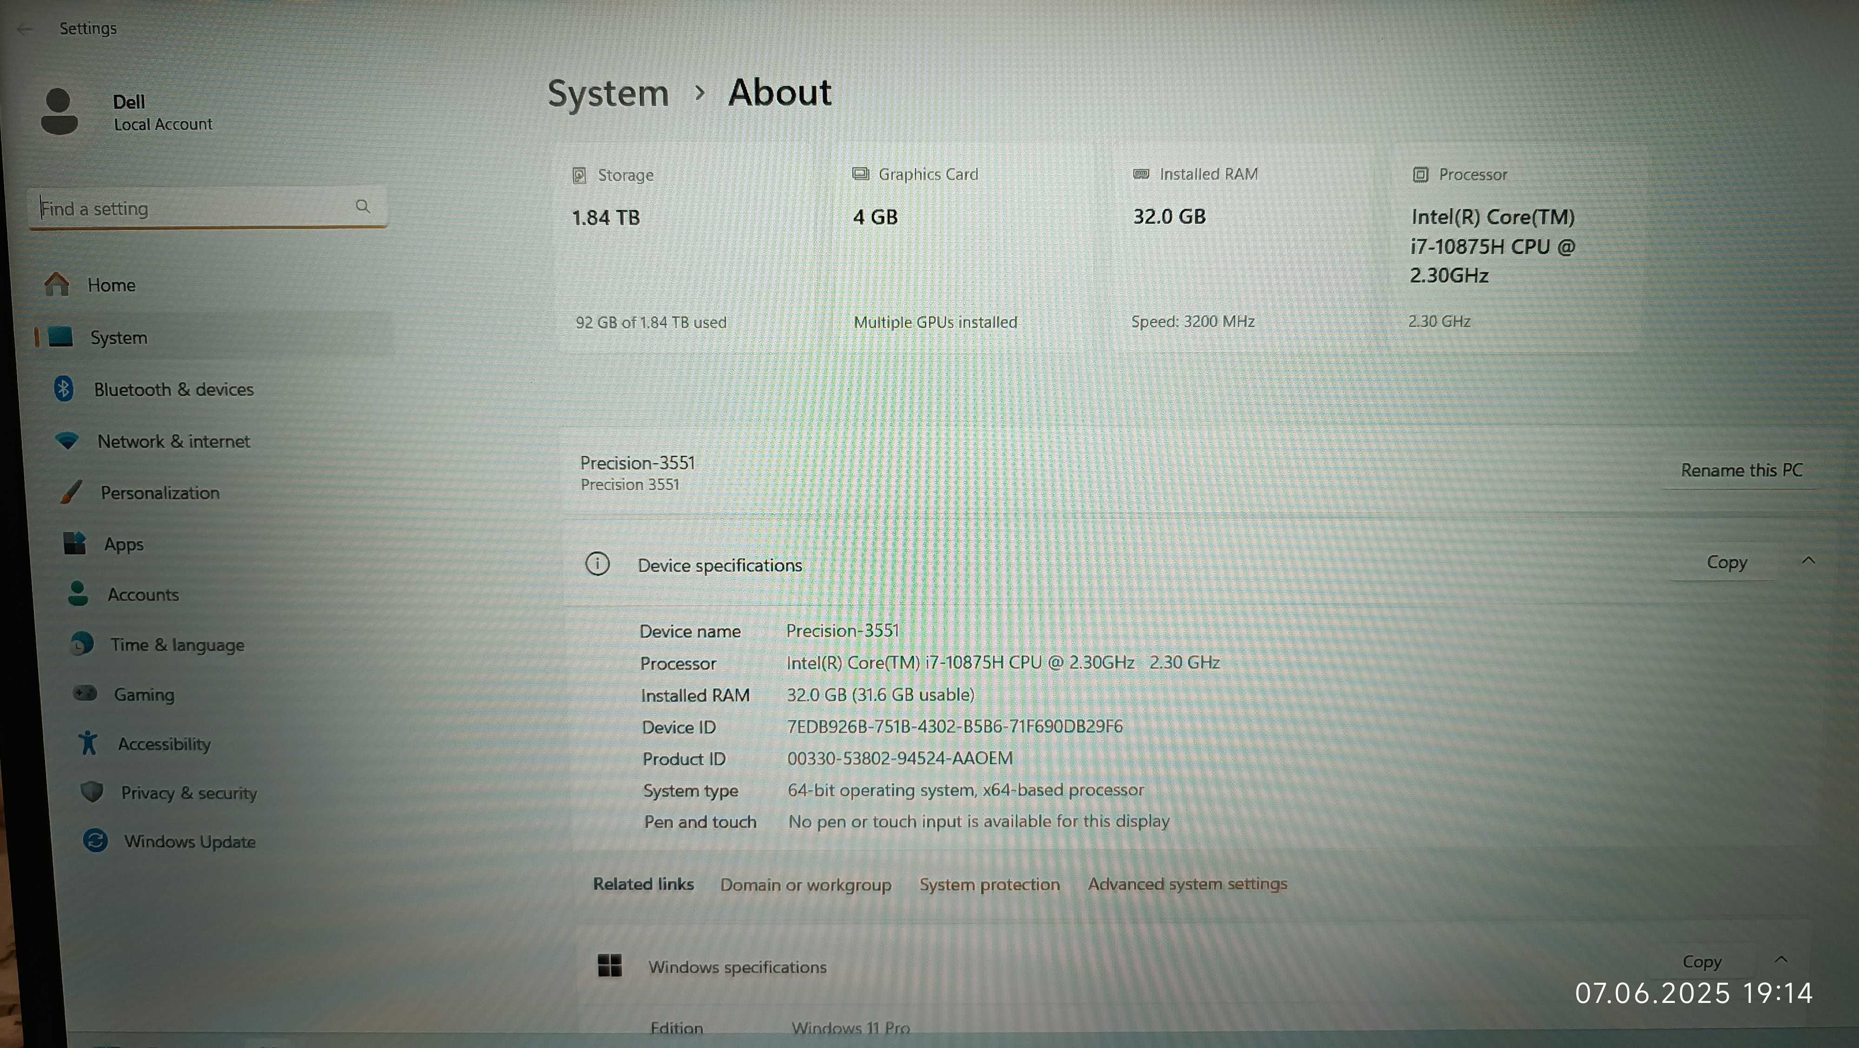Select Privacy & security menu entry
This screenshot has height=1048, width=1859.
[189, 793]
